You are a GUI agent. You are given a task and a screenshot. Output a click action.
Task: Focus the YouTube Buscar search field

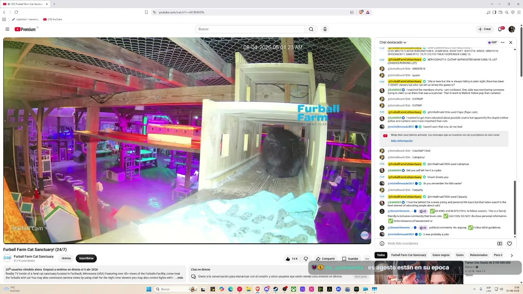[250, 29]
